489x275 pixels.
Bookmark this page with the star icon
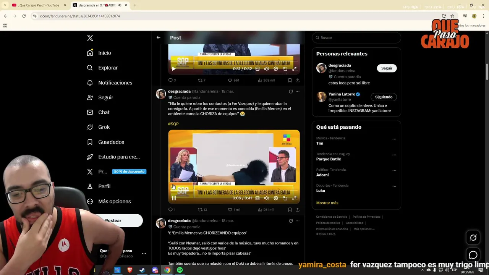(452, 16)
